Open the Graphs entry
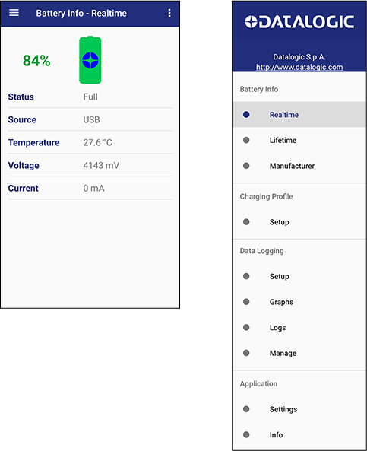The height and width of the screenshot is (451, 367). [299, 302]
